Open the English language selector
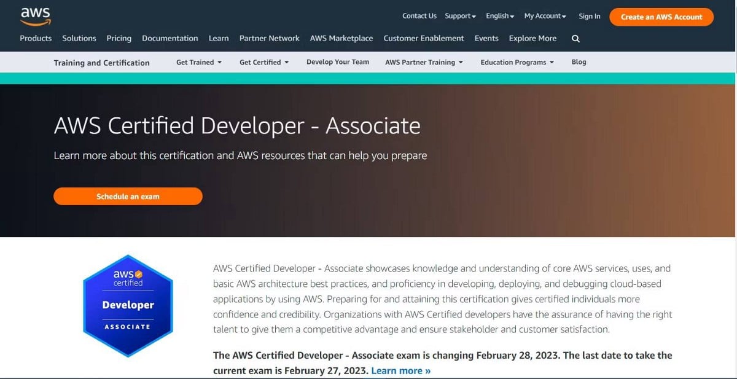 pyautogui.click(x=500, y=16)
